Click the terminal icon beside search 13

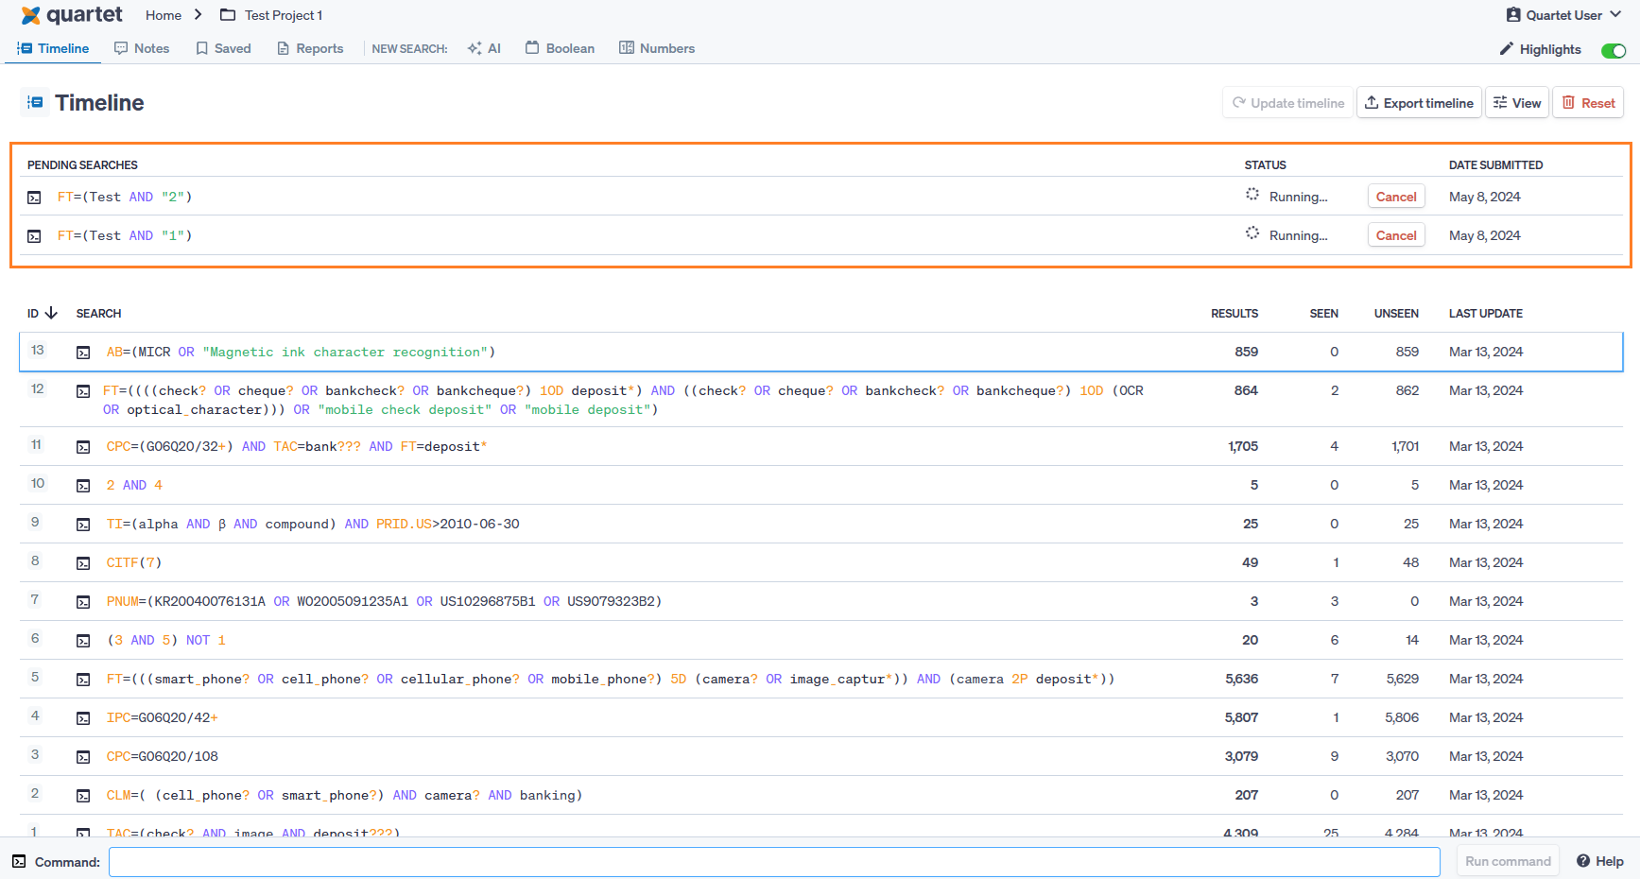point(83,353)
